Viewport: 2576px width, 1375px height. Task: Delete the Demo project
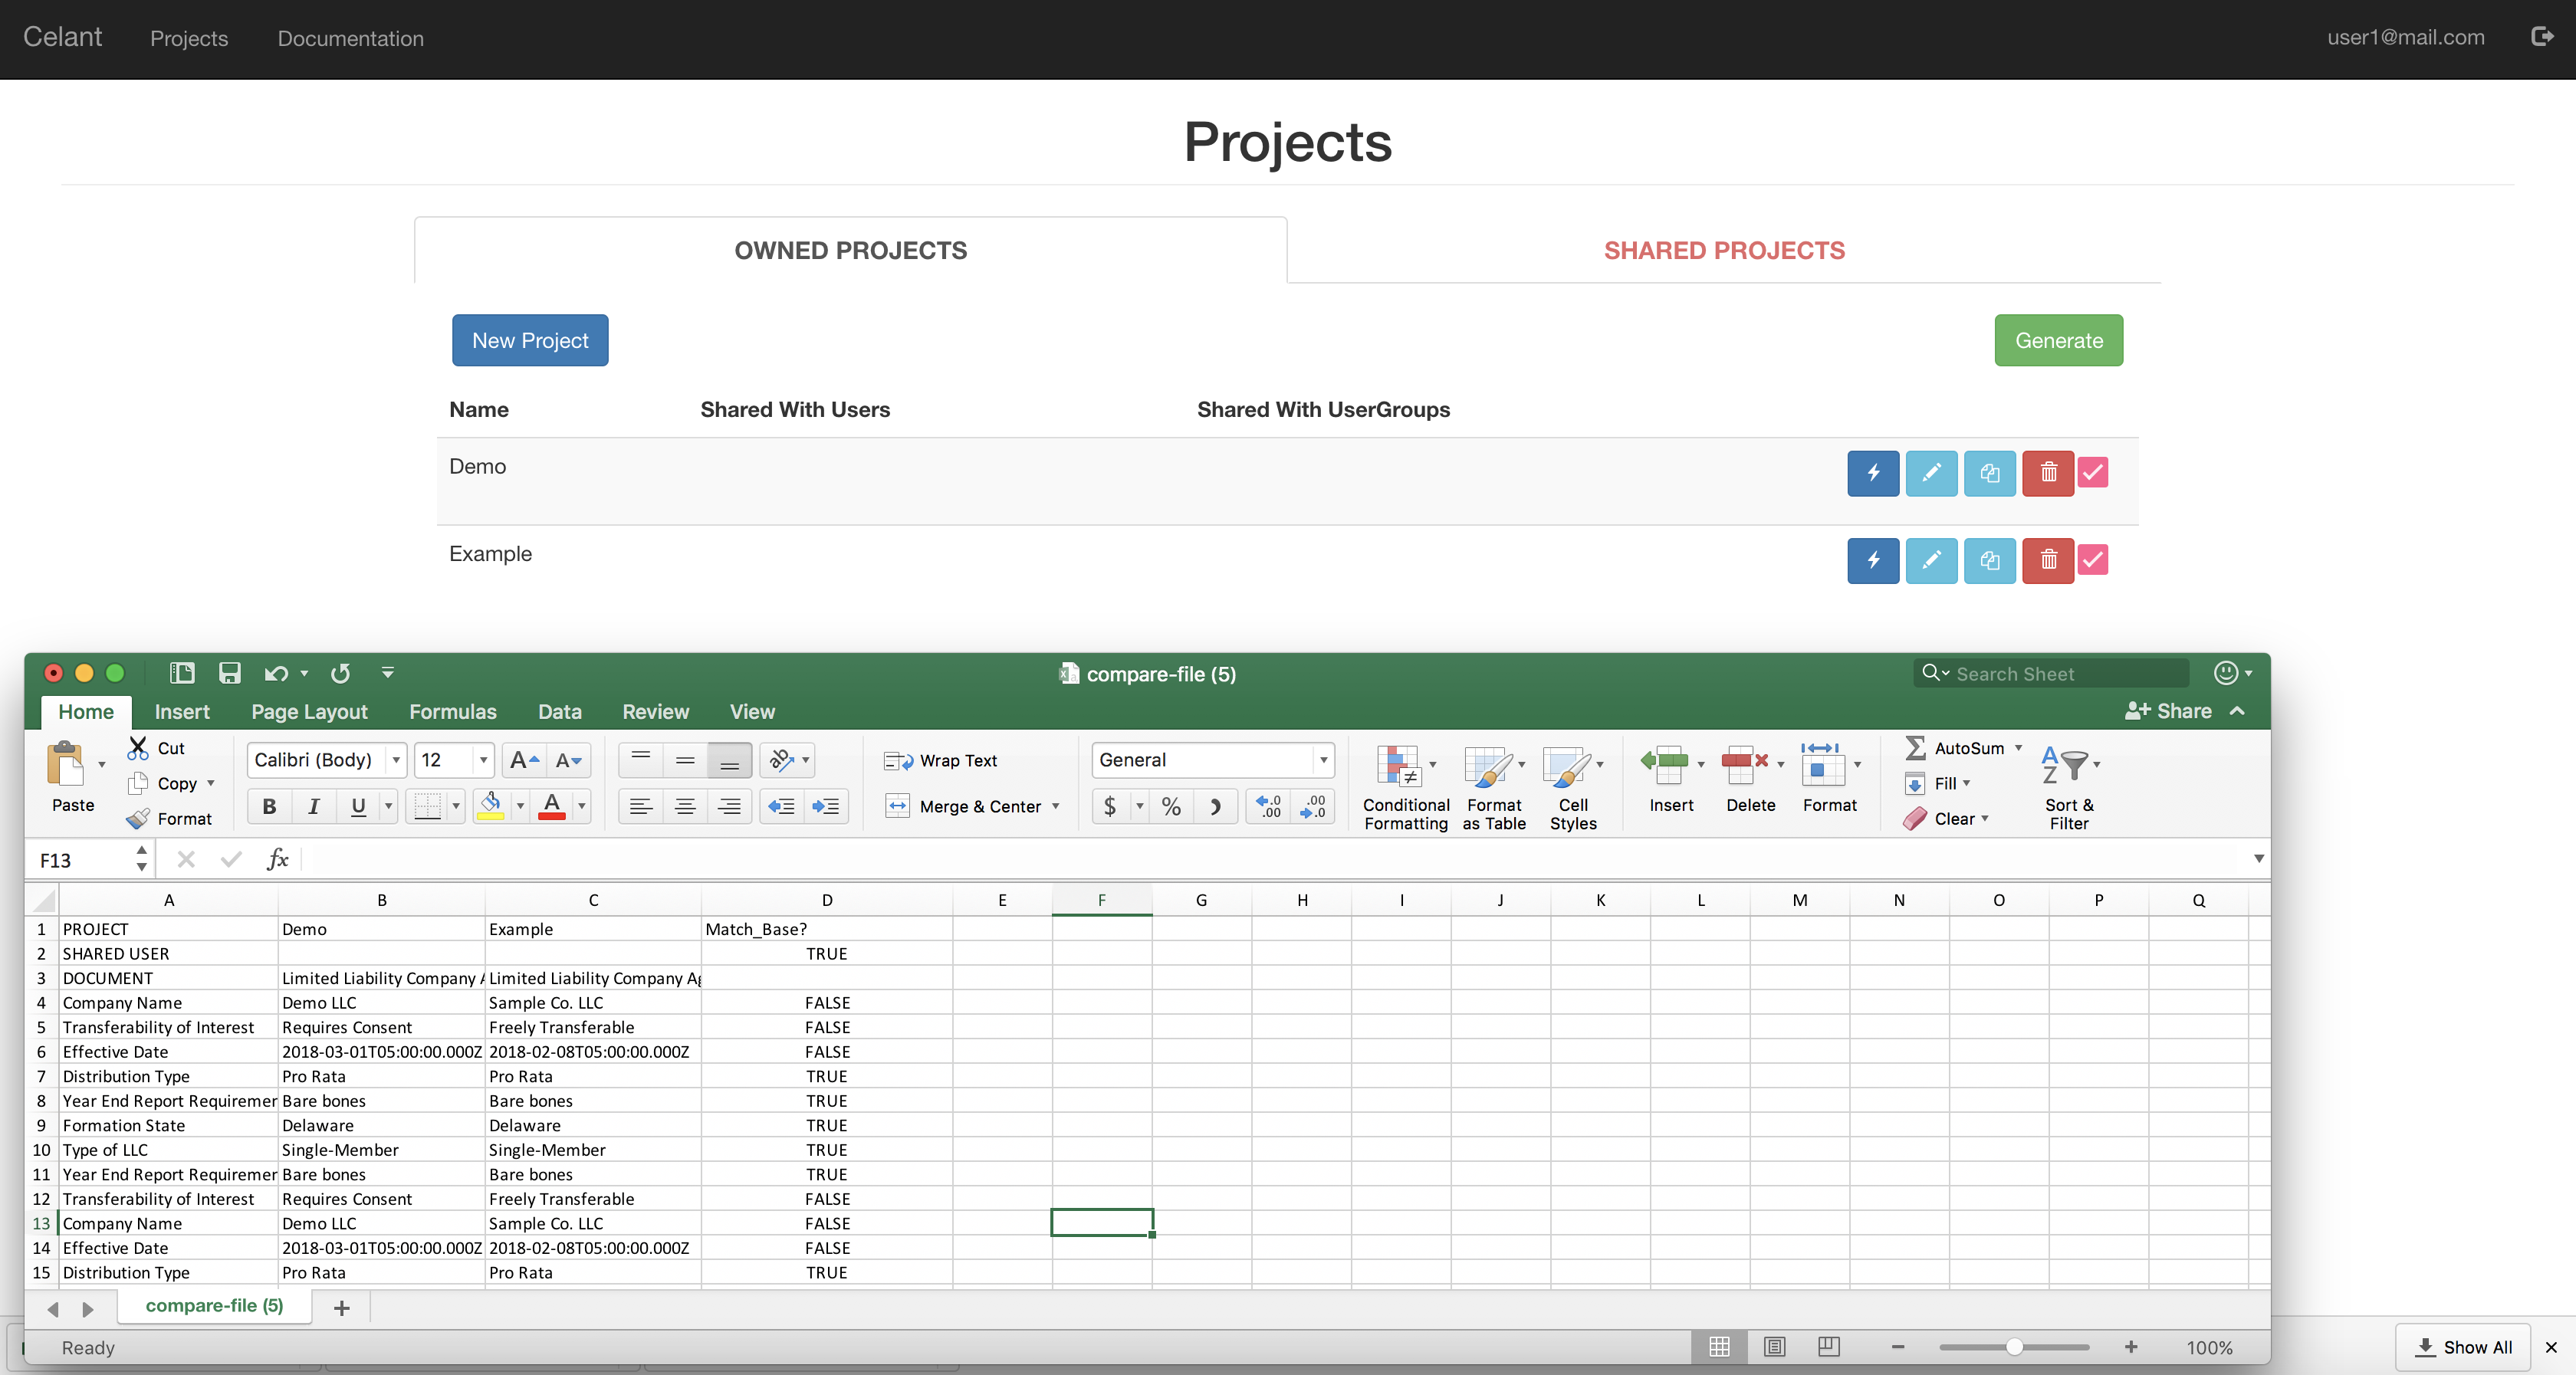(x=2047, y=473)
